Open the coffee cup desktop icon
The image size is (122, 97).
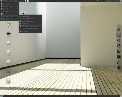pos(8,33)
